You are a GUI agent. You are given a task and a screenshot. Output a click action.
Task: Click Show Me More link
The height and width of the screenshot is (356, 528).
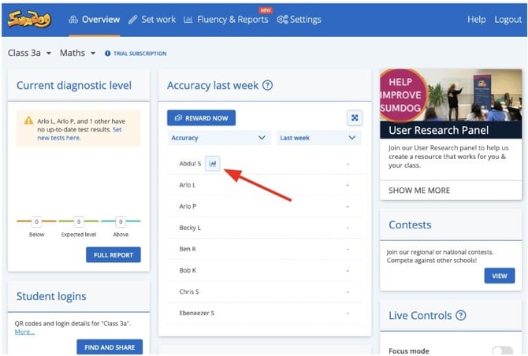click(419, 191)
